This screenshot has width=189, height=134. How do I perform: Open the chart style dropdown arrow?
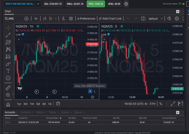tap(56, 19)
